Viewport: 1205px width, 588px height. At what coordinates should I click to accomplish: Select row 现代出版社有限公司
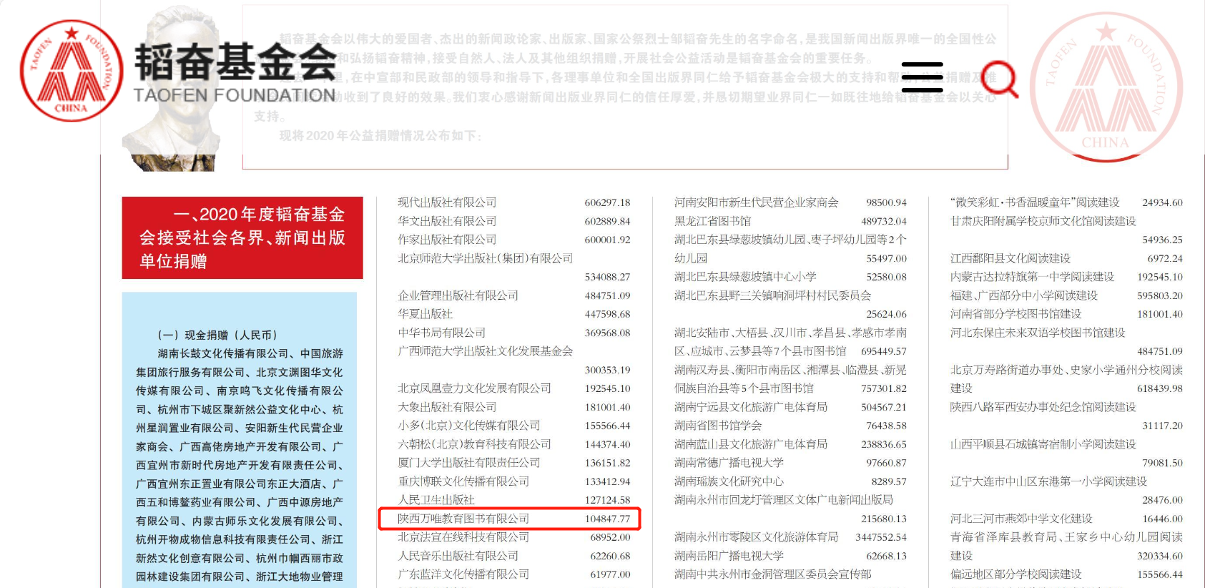514,202
